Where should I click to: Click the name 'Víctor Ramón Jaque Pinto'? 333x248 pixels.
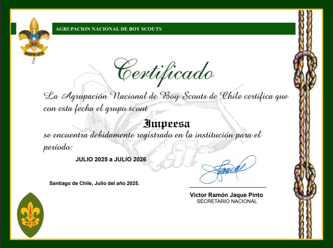(226, 195)
